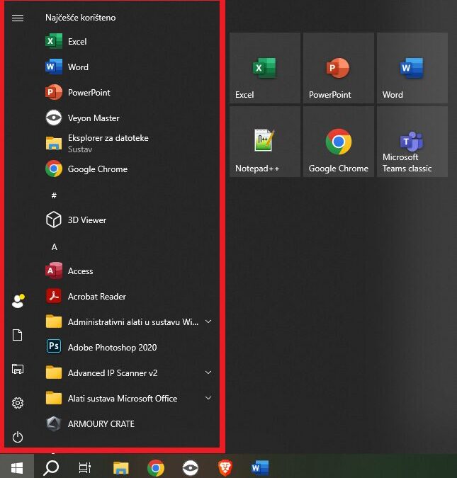This screenshot has width=457, height=478.
Task: Click the PowerPoint pinned tile
Action: click(x=339, y=68)
